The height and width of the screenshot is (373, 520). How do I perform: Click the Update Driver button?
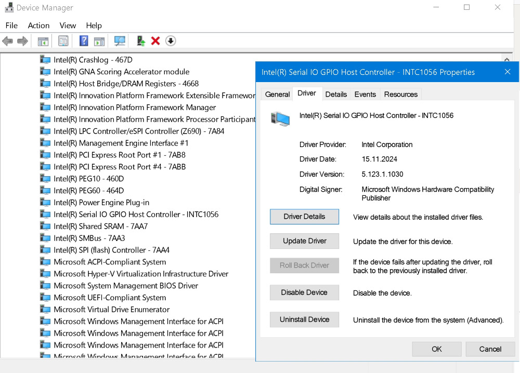click(x=304, y=241)
